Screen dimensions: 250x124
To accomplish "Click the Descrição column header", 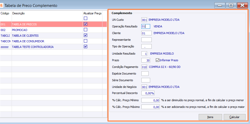I will (x=19, y=14).
